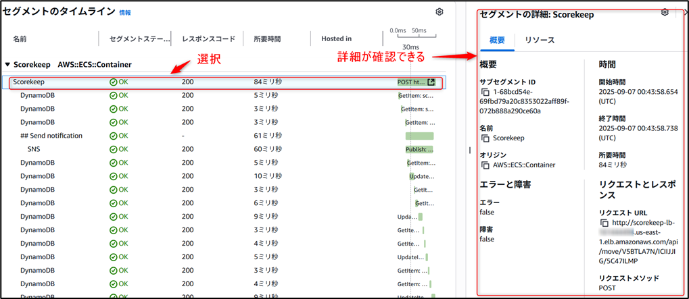Click the Publish timeline bar for SNS
689x299 pixels.
coord(419,149)
